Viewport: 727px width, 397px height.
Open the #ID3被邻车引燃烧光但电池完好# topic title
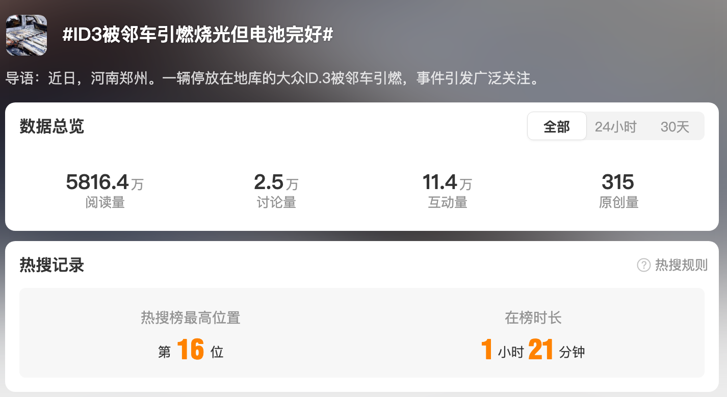(198, 35)
